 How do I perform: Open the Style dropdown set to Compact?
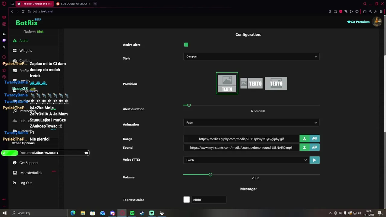tap(251, 57)
